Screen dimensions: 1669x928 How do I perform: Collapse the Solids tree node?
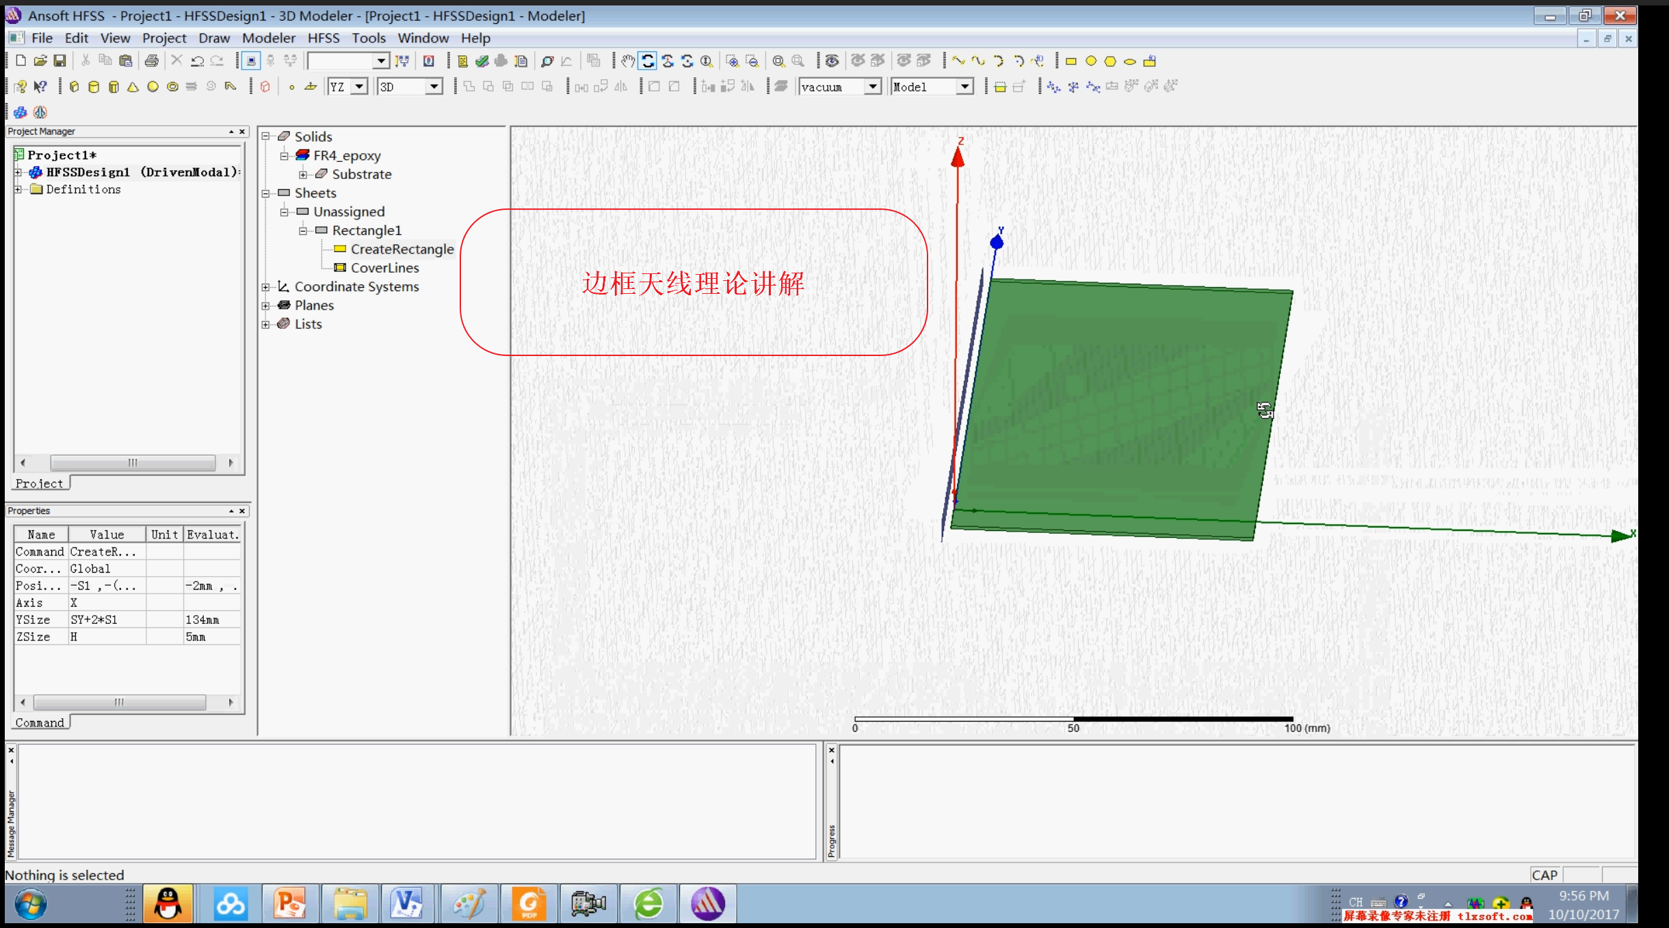(x=266, y=137)
